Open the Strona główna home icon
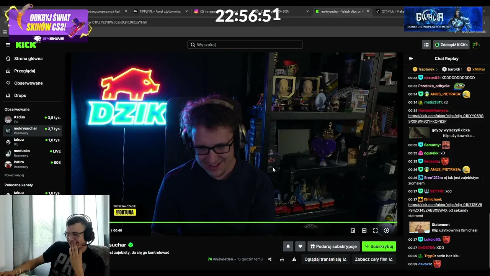 point(8,59)
